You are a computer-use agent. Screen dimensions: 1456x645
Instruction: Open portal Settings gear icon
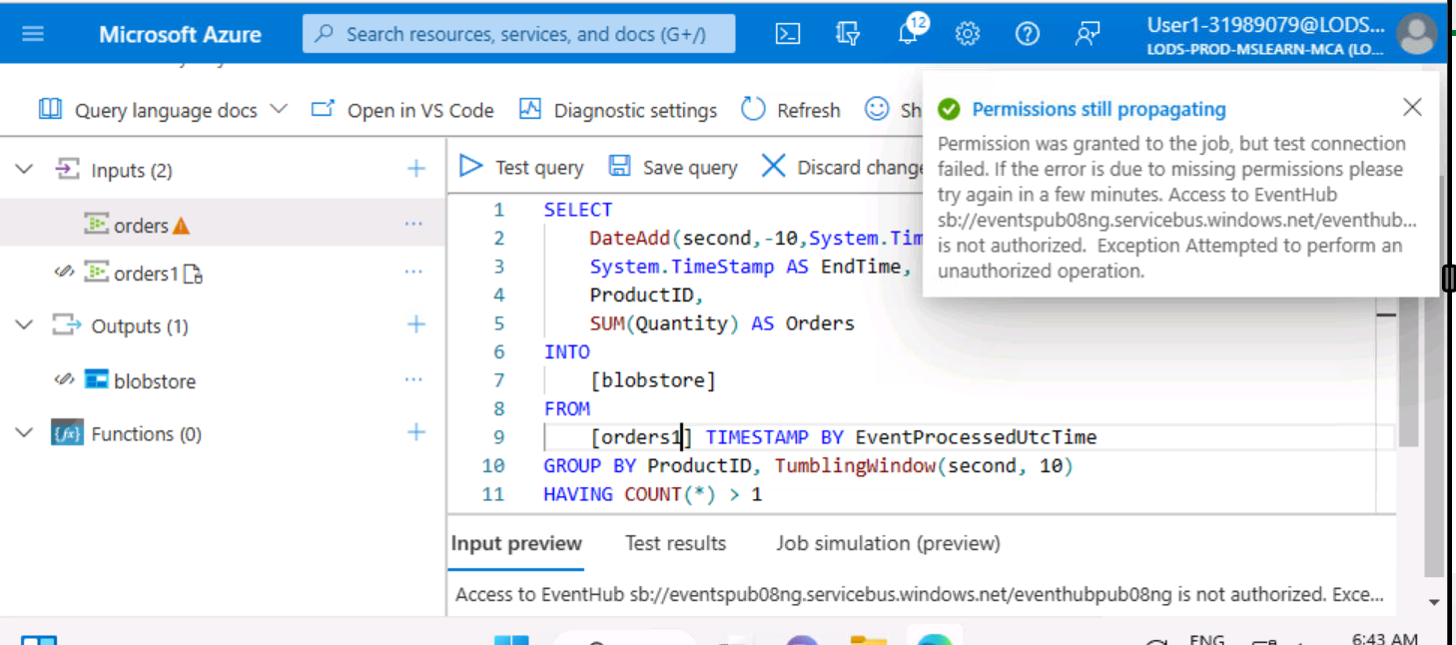[x=967, y=34]
